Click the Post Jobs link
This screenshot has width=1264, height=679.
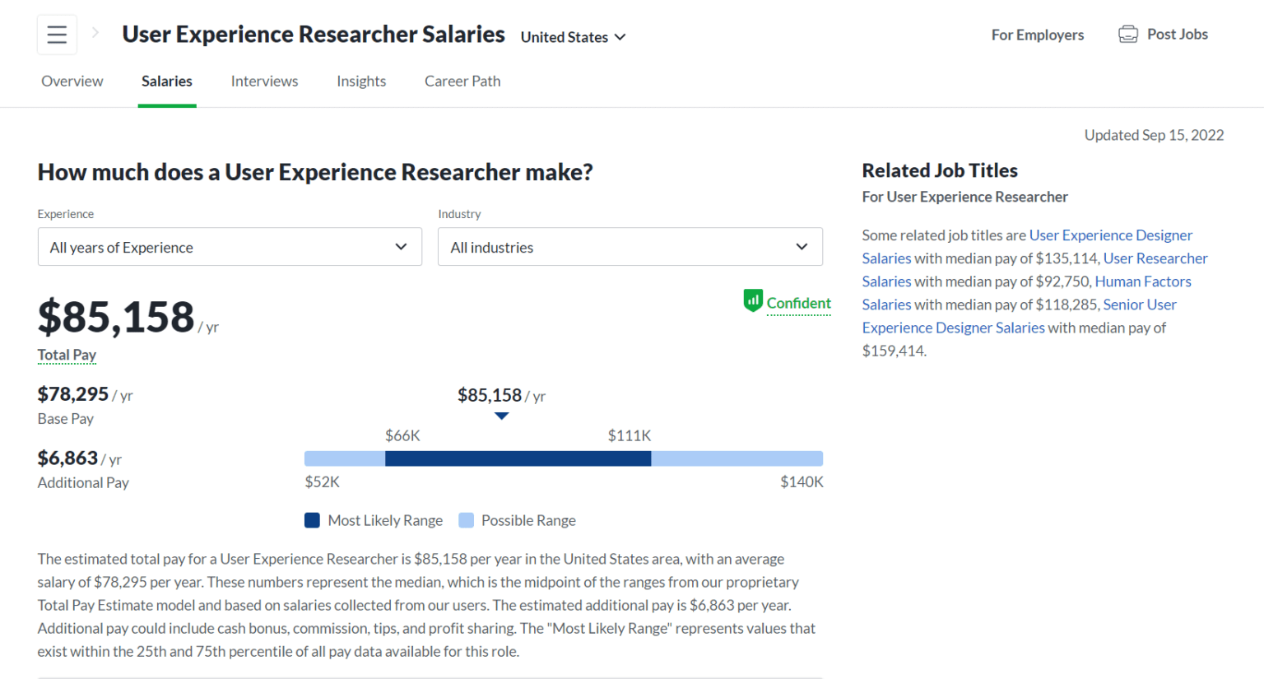(x=1178, y=34)
